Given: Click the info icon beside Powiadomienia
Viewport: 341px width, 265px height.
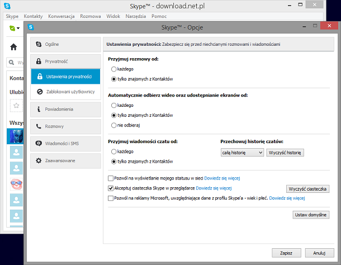Looking at the screenshot, I should 39,109.
